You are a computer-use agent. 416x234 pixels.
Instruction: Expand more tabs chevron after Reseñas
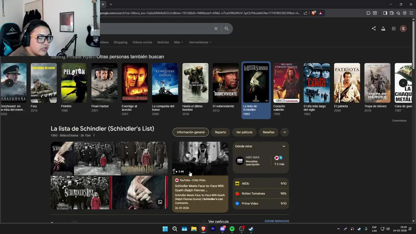coord(285,132)
